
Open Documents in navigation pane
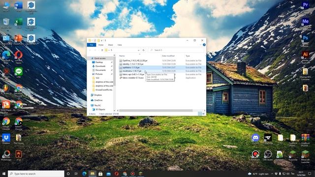coord(100,70)
